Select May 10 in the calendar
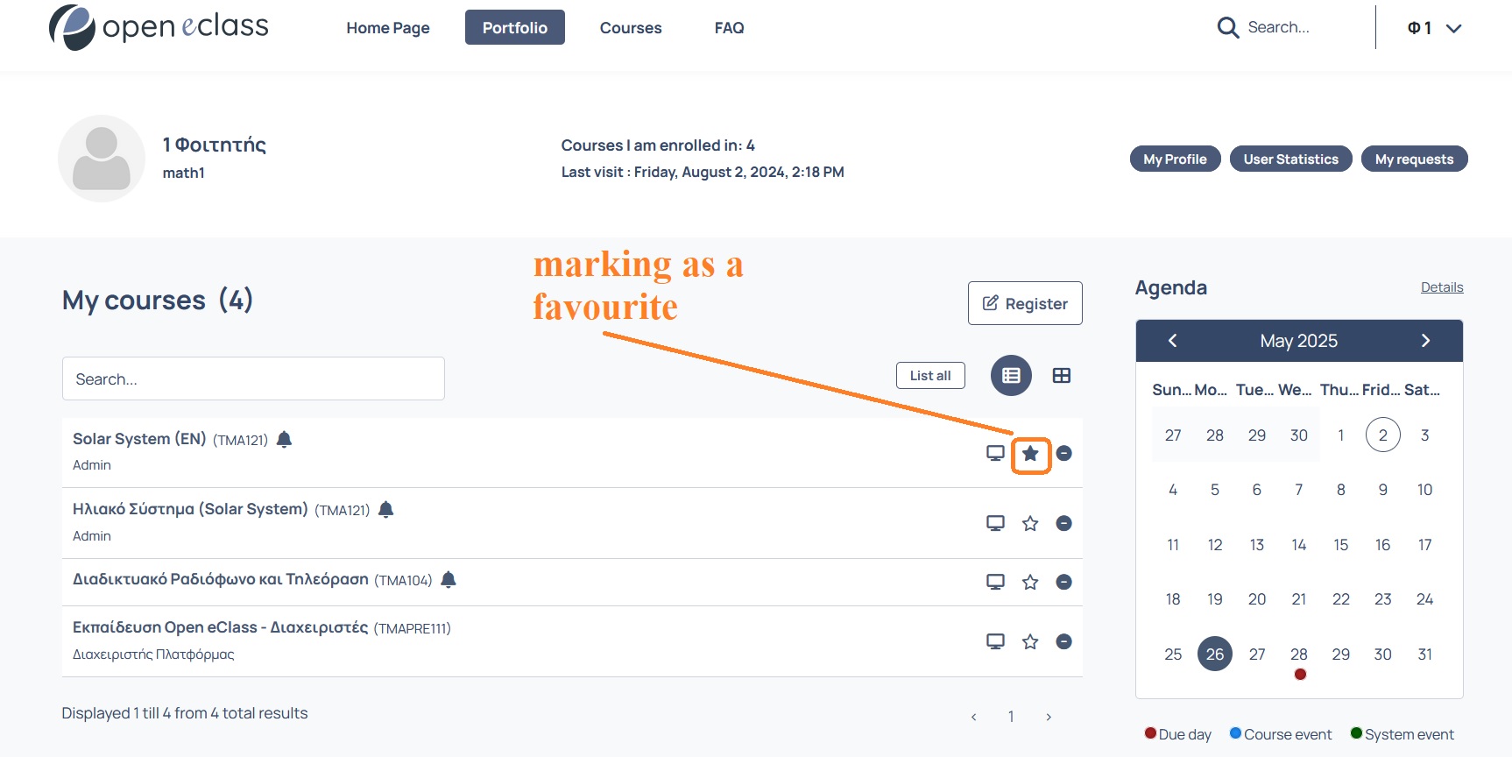The height and width of the screenshot is (757, 1512). click(1425, 490)
